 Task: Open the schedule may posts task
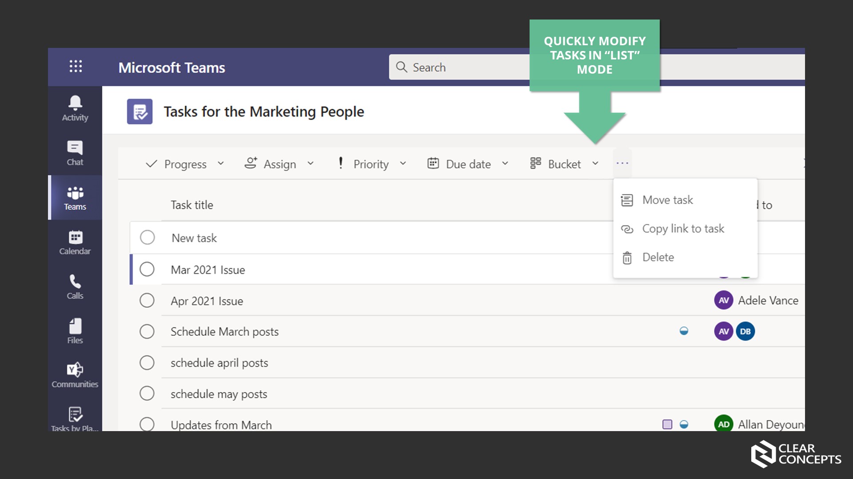coord(219,394)
